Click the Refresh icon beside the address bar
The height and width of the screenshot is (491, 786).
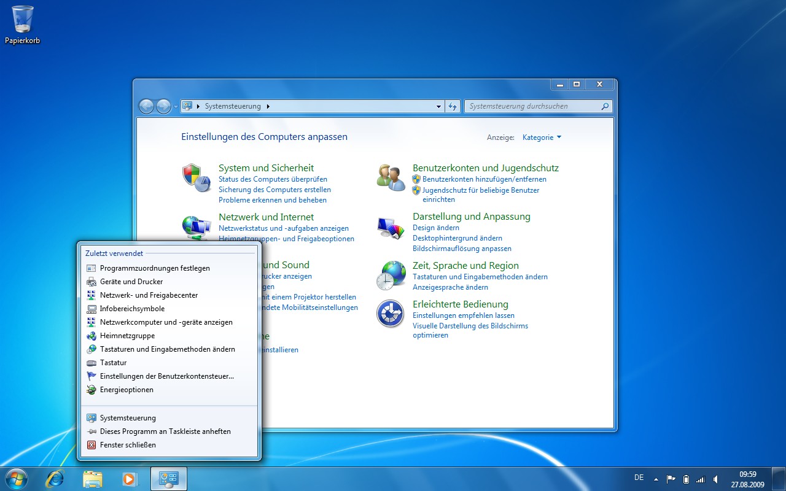click(x=453, y=106)
